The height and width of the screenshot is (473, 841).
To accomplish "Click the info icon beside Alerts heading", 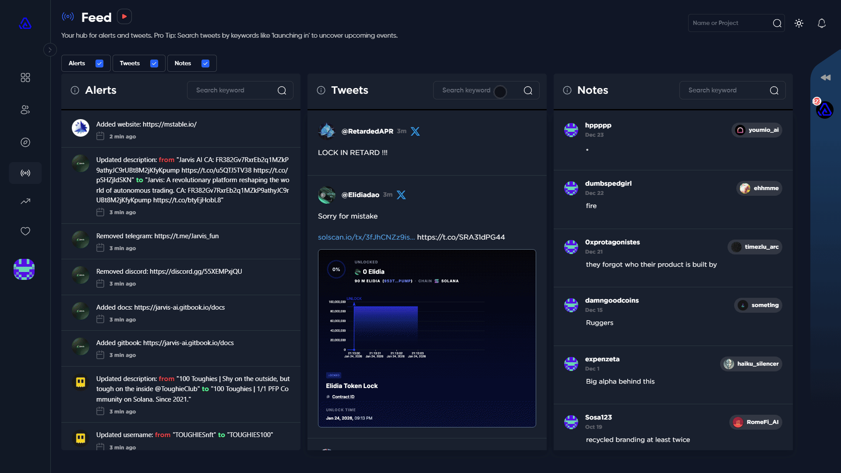I will pyautogui.click(x=75, y=90).
